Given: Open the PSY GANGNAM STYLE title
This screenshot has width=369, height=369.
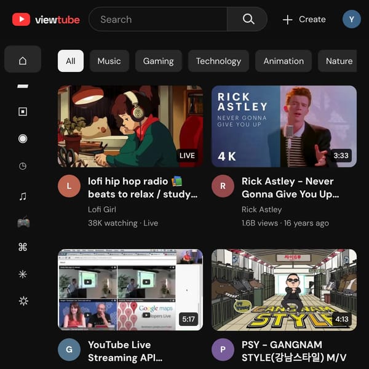Looking at the screenshot, I should point(294,351).
